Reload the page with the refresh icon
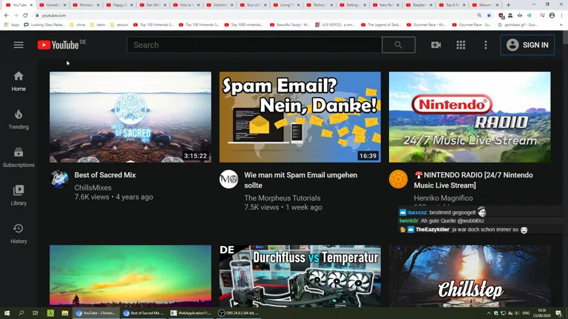 pos(25,16)
